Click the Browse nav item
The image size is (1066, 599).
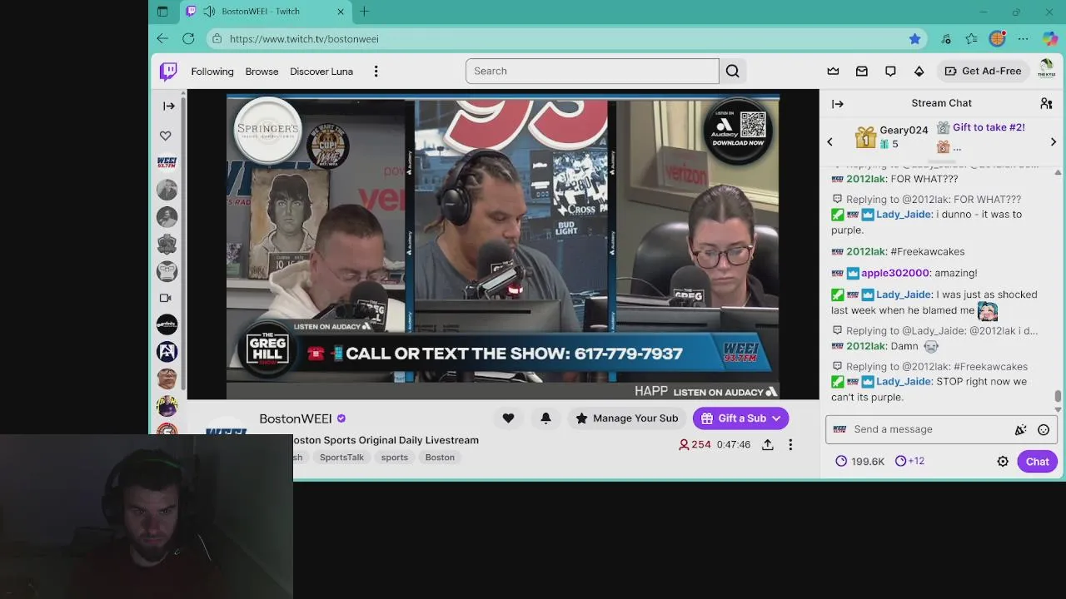click(x=262, y=72)
